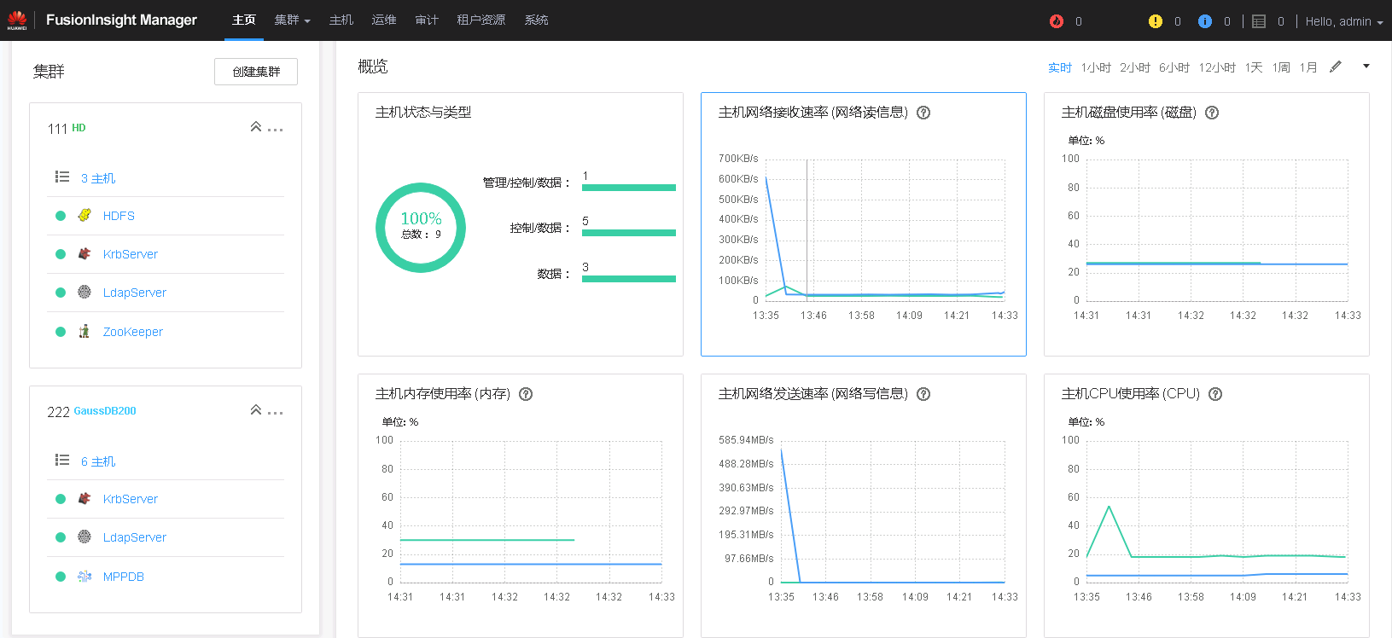Image resolution: width=1392 pixels, height=638 pixels.
Task: Click help icon beside host disk usage
Action: (1212, 113)
